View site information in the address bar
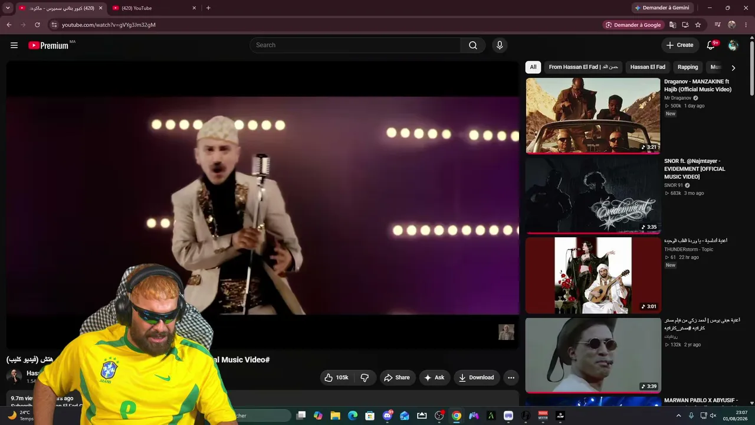This screenshot has width=755, height=425. point(54,25)
